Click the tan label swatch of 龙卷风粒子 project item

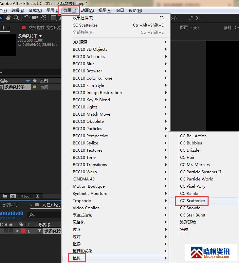35,87
